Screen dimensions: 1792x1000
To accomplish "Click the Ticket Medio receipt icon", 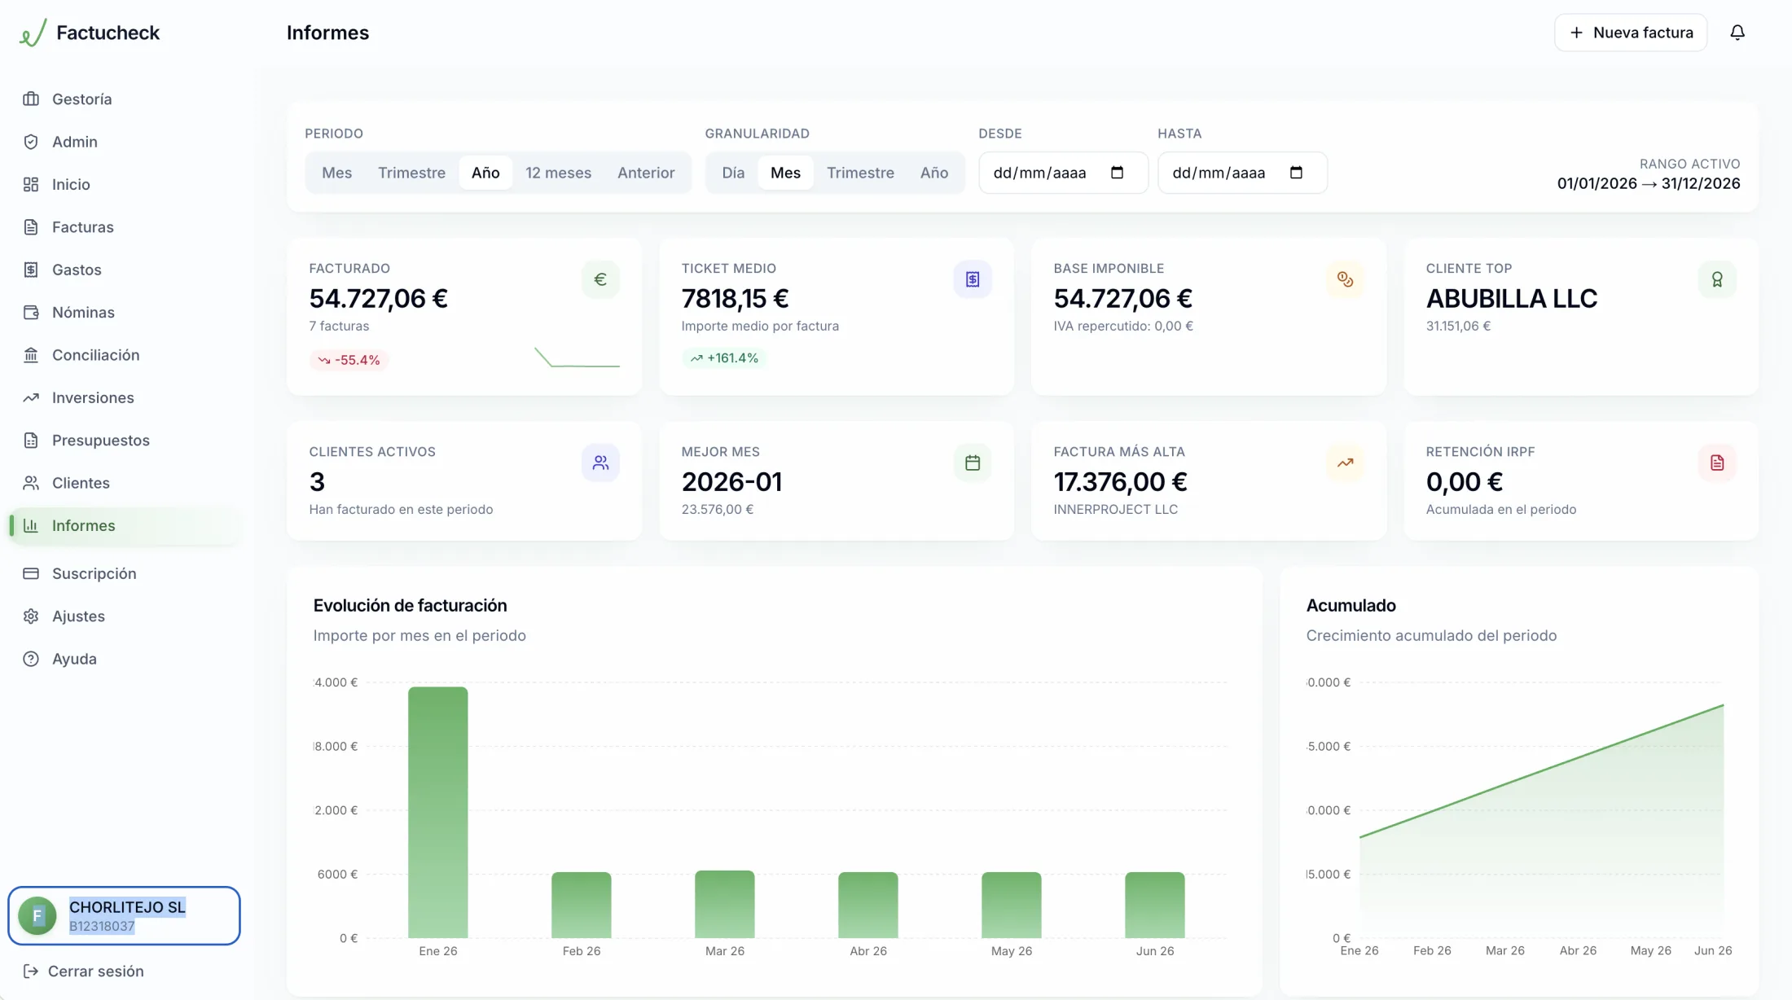I will 973,279.
